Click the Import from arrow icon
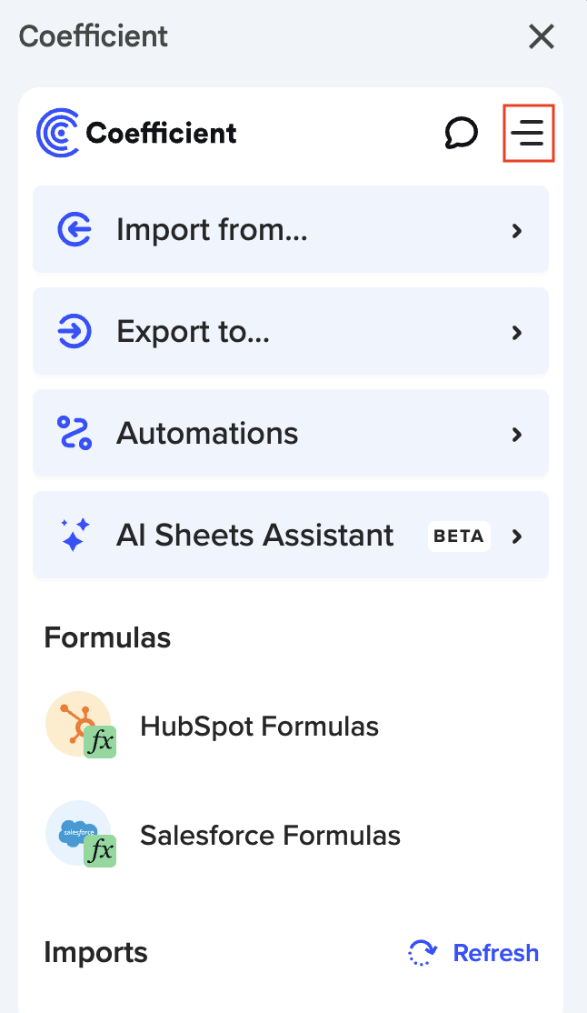 point(75,230)
